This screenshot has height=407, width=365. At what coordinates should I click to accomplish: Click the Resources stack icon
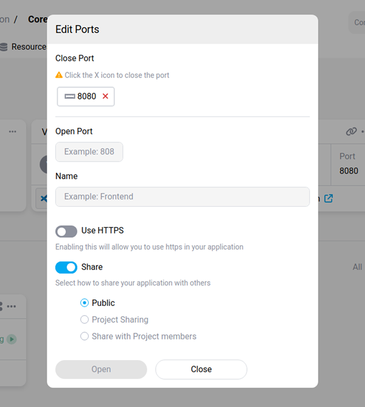coord(4,47)
